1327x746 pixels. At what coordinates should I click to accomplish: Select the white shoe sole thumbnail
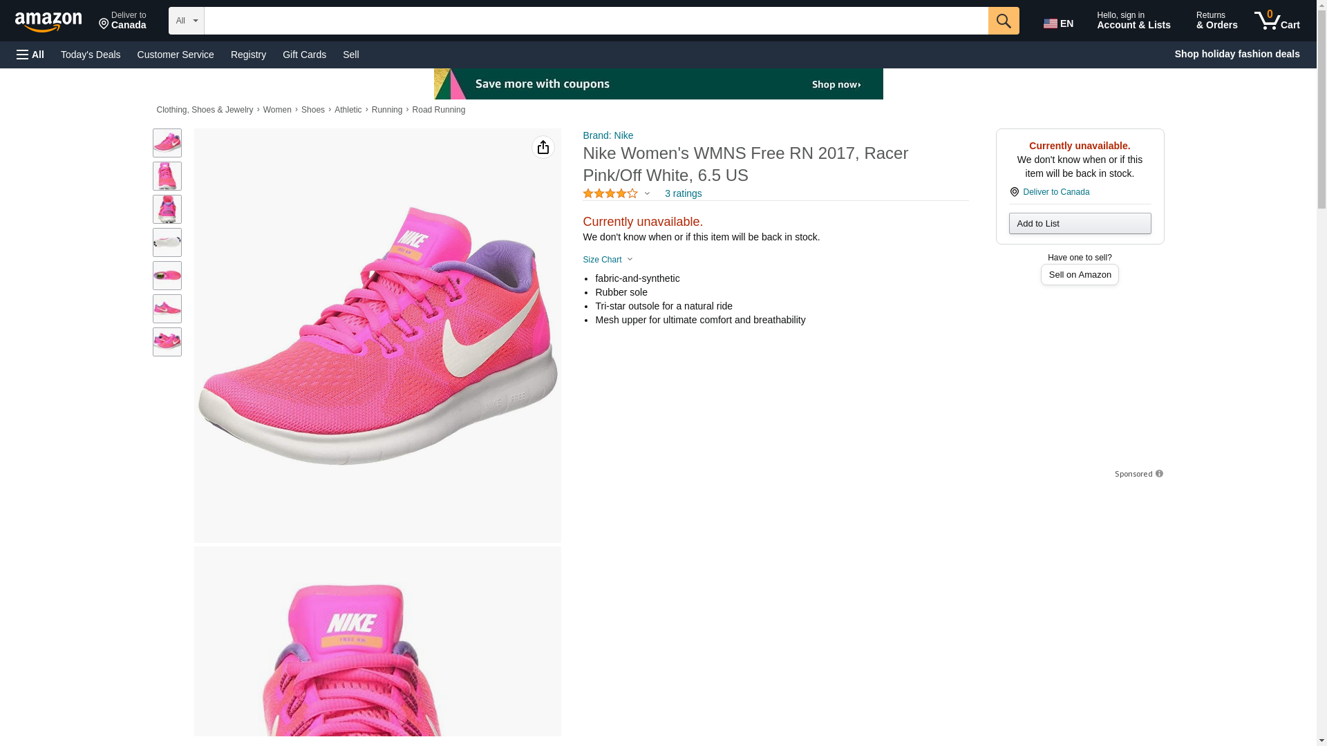[167, 242]
